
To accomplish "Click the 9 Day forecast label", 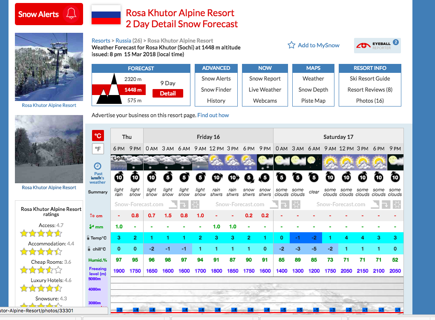I will [x=168, y=83].
